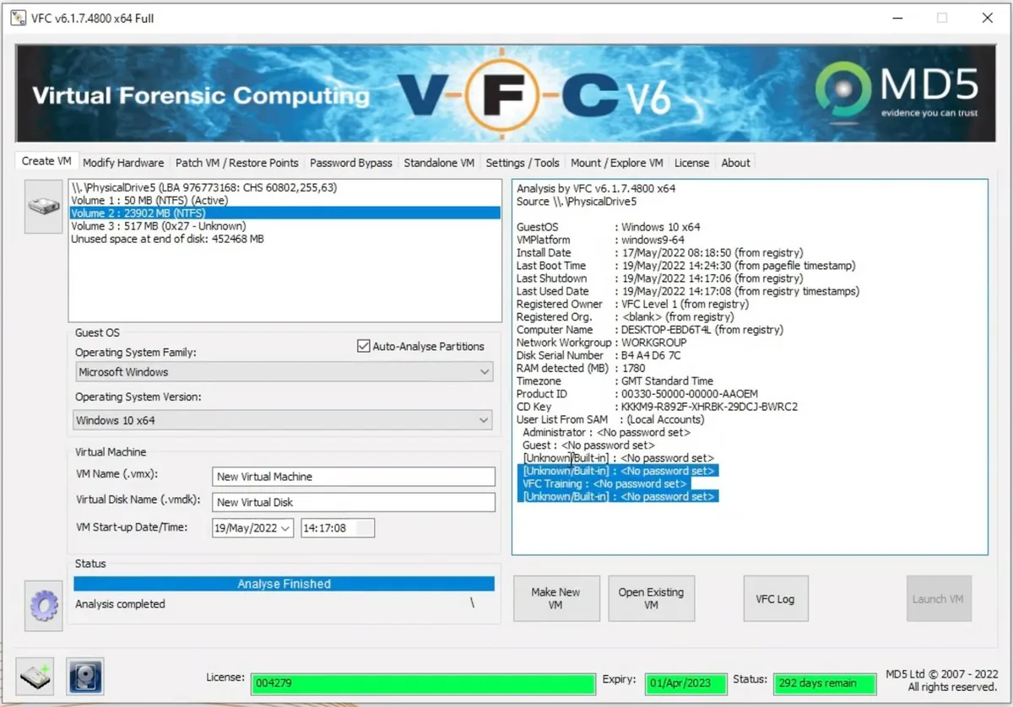This screenshot has width=1013, height=707.
Task: Click the Product ID line
Action: pyautogui.click(x=639, y=394)
